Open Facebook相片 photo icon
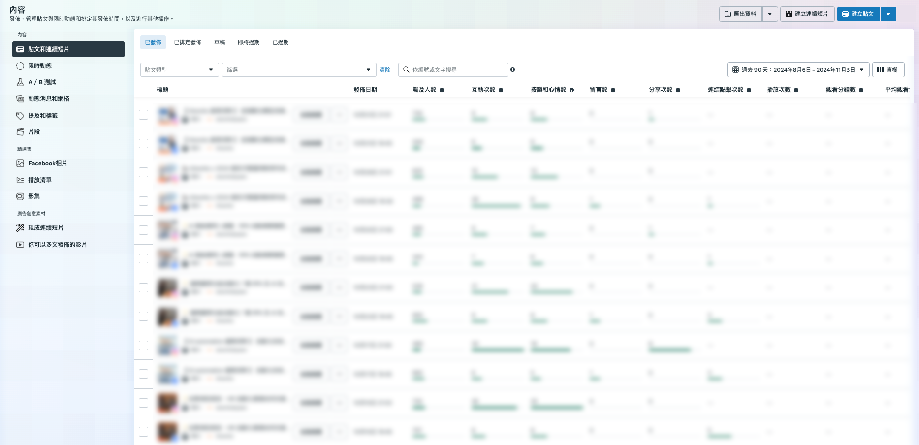The height and width of the screenshot is (445, 919). tap(20, 163)
